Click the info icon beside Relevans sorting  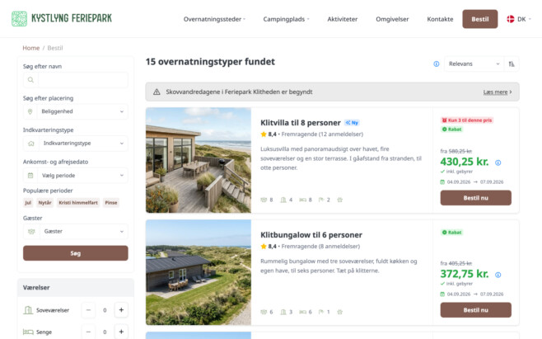point(437,64)
